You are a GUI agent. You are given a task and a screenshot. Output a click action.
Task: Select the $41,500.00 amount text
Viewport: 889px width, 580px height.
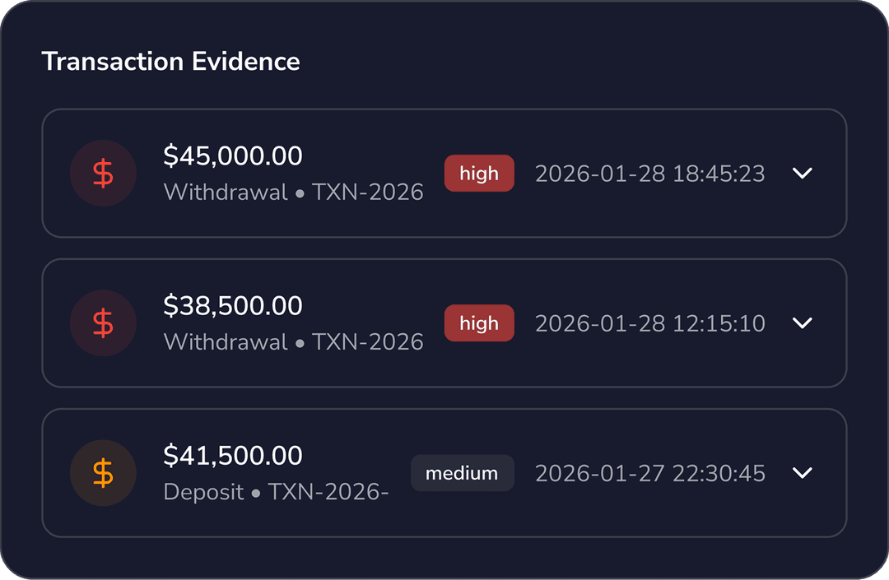pos(233,455)
